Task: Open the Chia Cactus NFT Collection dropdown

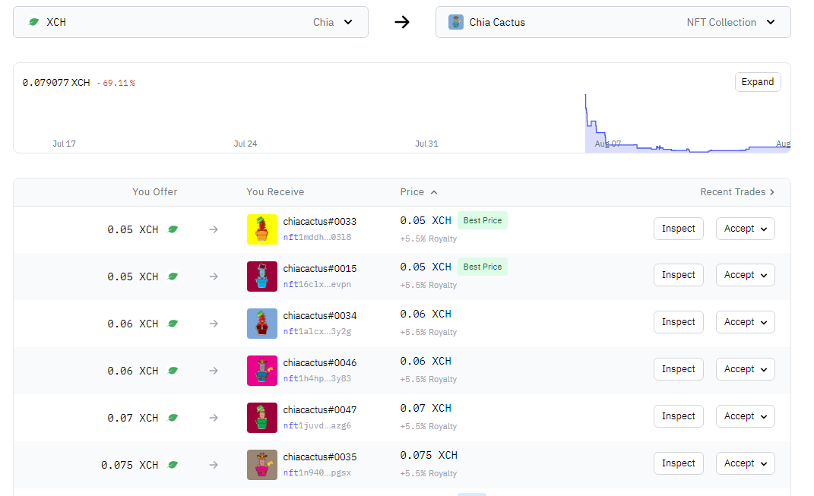Action: 613,22
